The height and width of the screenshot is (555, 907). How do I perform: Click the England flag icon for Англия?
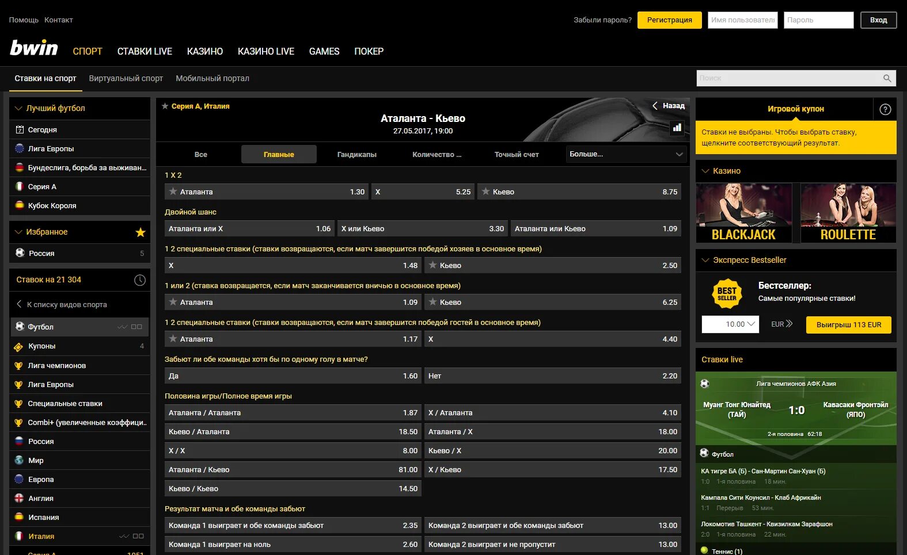pyautogui.click(x=19, y=498)
